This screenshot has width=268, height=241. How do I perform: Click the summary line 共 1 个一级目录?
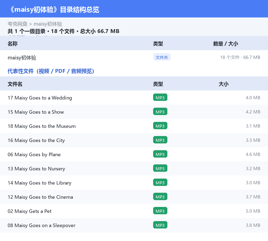tap(27, 31)
